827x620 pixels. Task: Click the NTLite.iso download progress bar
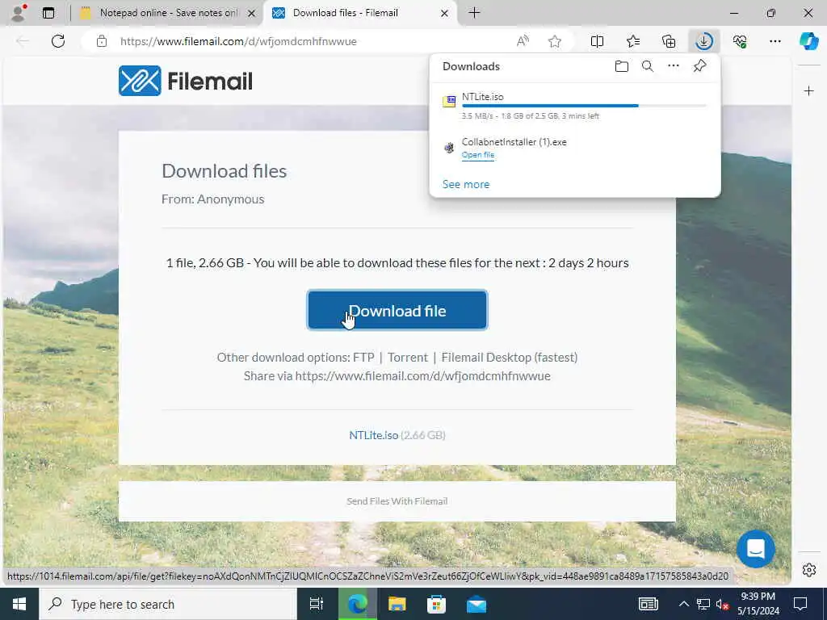584,106
